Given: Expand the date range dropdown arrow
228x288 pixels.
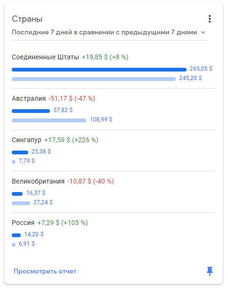Looking at the screenshot, I should click(203, 32).
